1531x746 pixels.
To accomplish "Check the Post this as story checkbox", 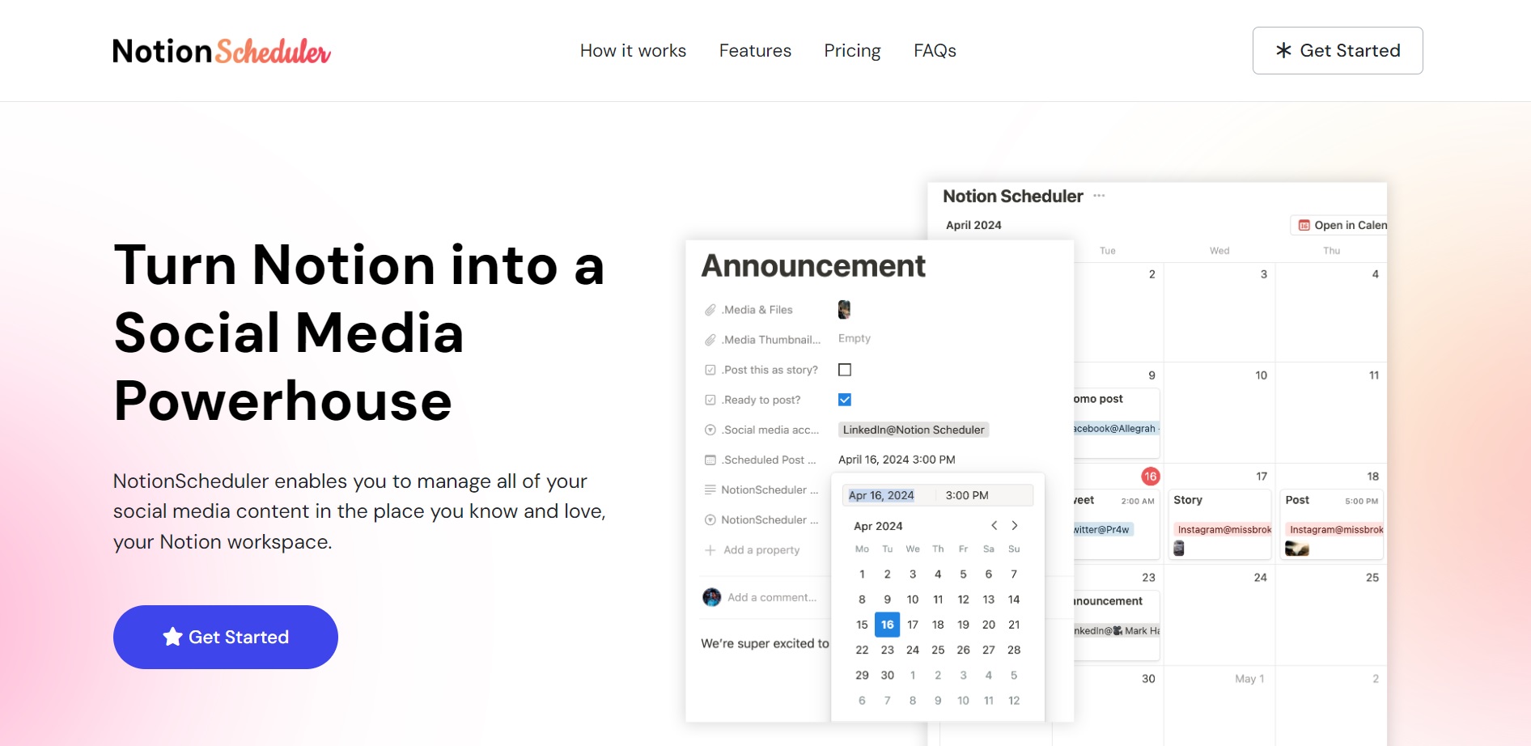I will coord(845,370).
